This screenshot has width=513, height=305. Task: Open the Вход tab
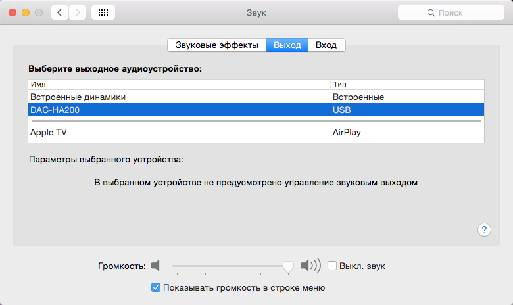point(326,45)
